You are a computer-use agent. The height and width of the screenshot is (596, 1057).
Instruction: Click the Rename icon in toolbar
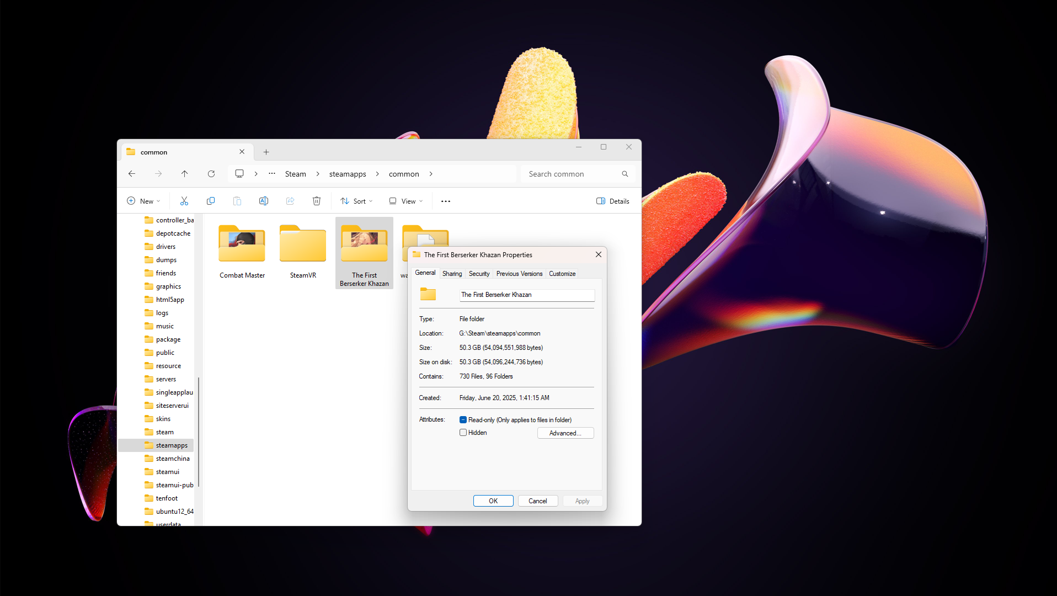click(x=264, y=201)
